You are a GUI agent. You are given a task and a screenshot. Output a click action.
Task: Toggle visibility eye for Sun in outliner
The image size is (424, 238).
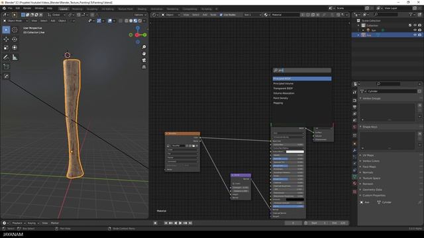pos(415,30)
